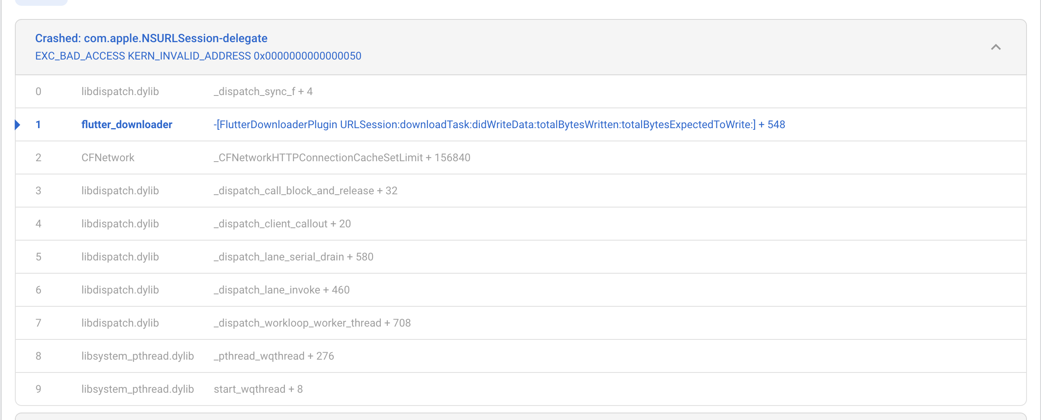Expand the collapsed panel at the bottom edge
This screenshot has width=1041, height=420.
point(520,417)
